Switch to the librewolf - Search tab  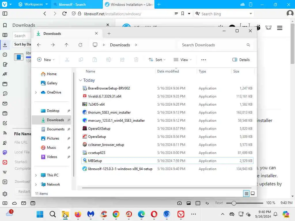pos(77,4)
